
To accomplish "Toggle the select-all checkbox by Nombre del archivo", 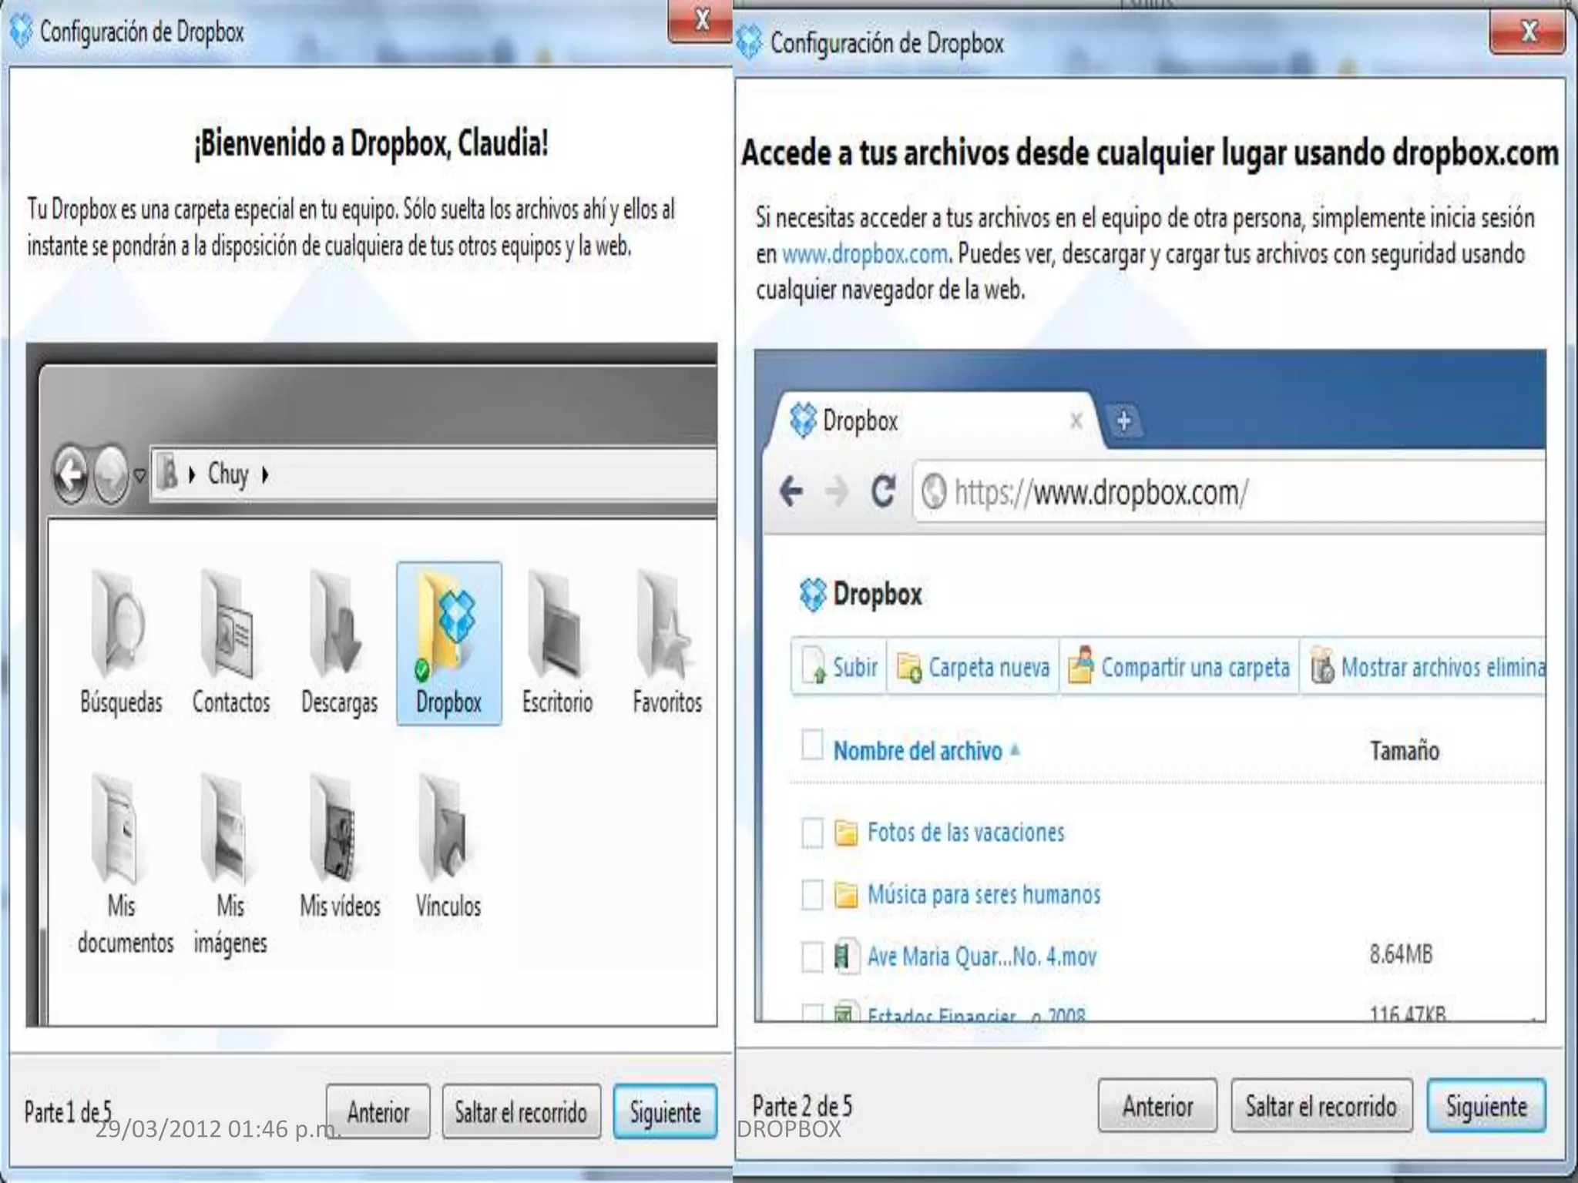I will (x=812, y=745).
